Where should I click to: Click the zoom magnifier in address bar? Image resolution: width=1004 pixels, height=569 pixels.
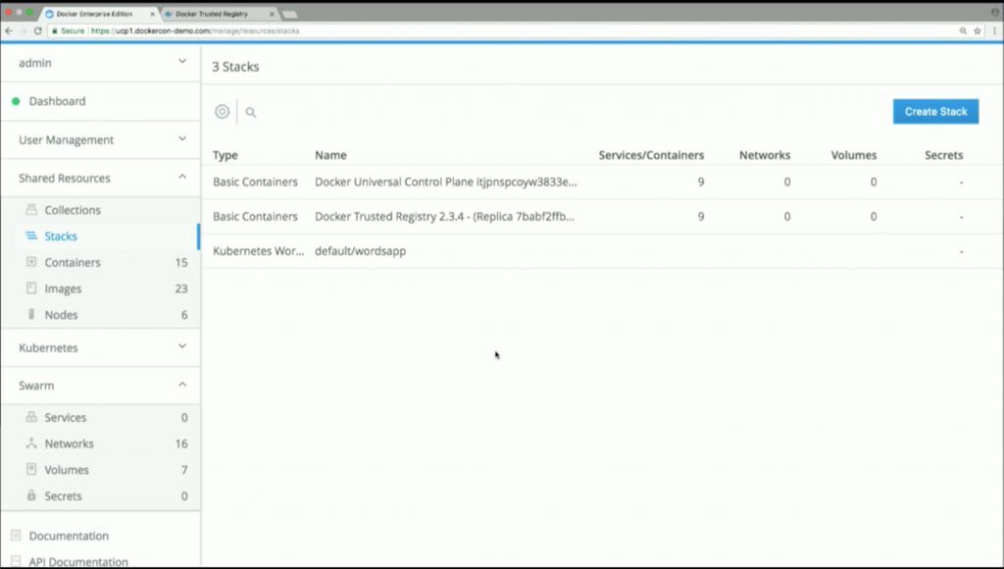pyautogui.click(x=963, y=30)
